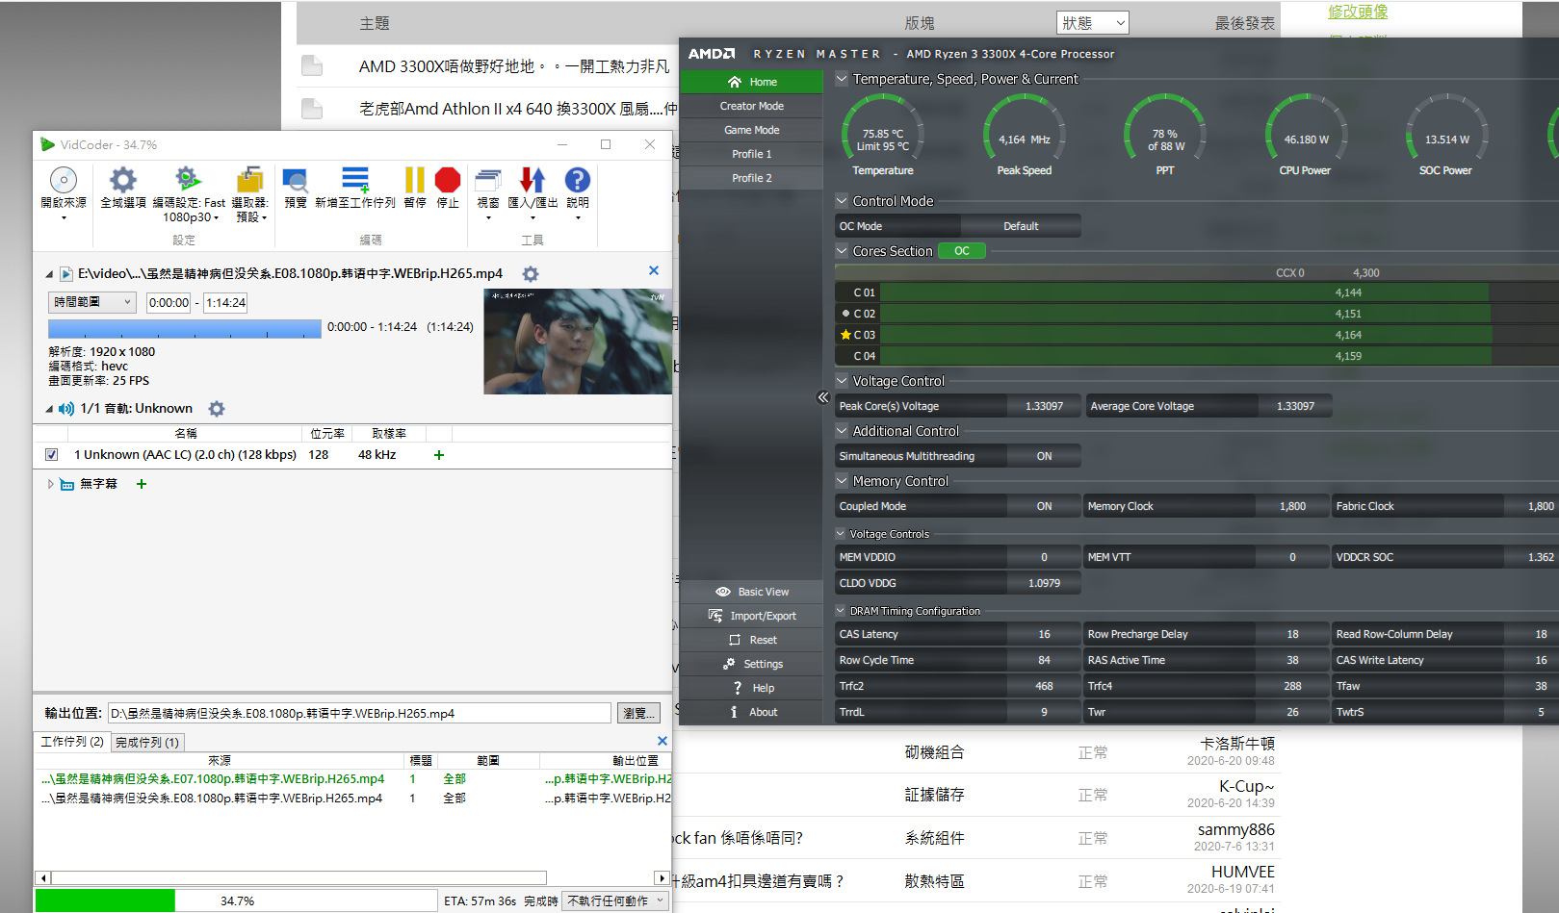Image resolution: width=1559 pixels, height=913 pixels.
Task: Open Ryzen Master Help
Action: click(x=752, y=688)
